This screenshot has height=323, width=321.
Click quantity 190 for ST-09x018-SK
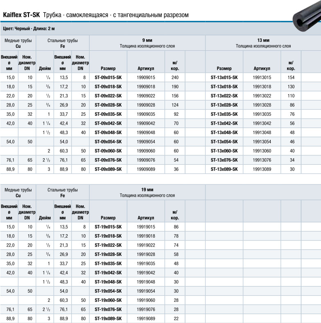[x=175, y=87]
